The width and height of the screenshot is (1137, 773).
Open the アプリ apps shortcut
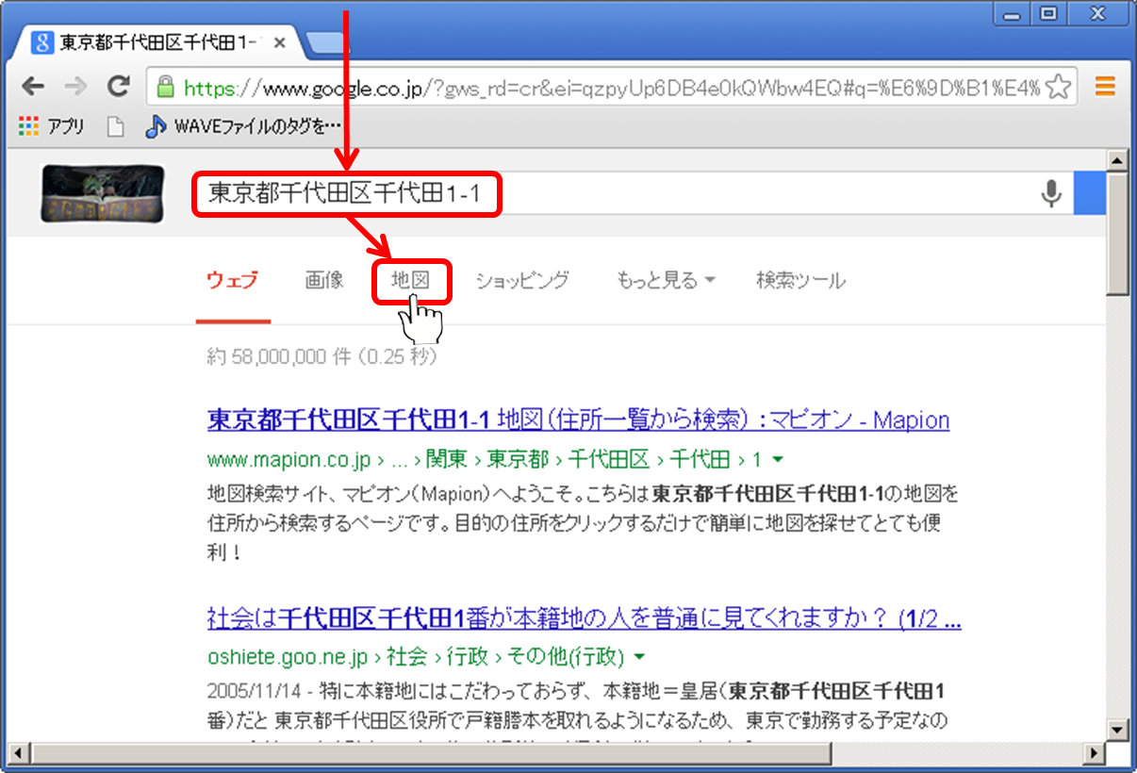[x=52, y=127]
